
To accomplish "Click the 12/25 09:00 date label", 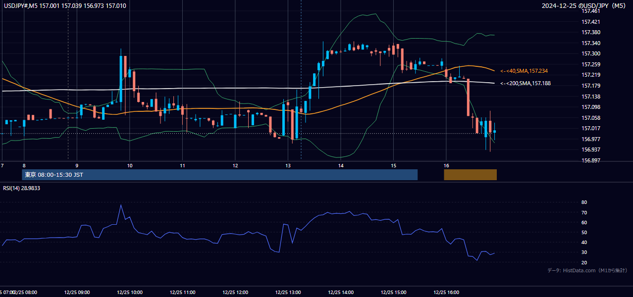I will [x=77, y=292].
